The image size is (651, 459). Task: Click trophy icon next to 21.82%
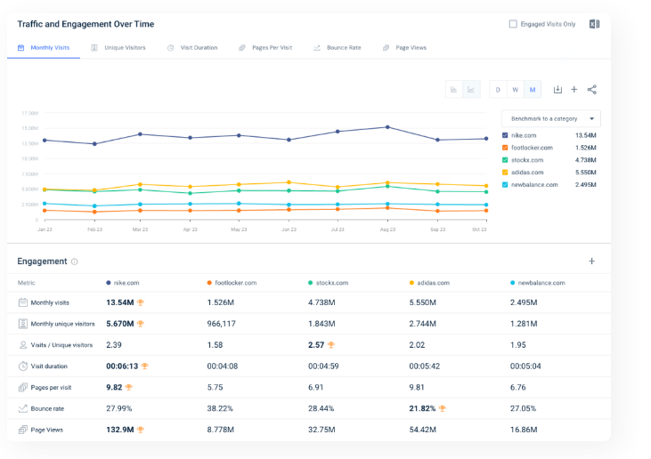(443, 409)
